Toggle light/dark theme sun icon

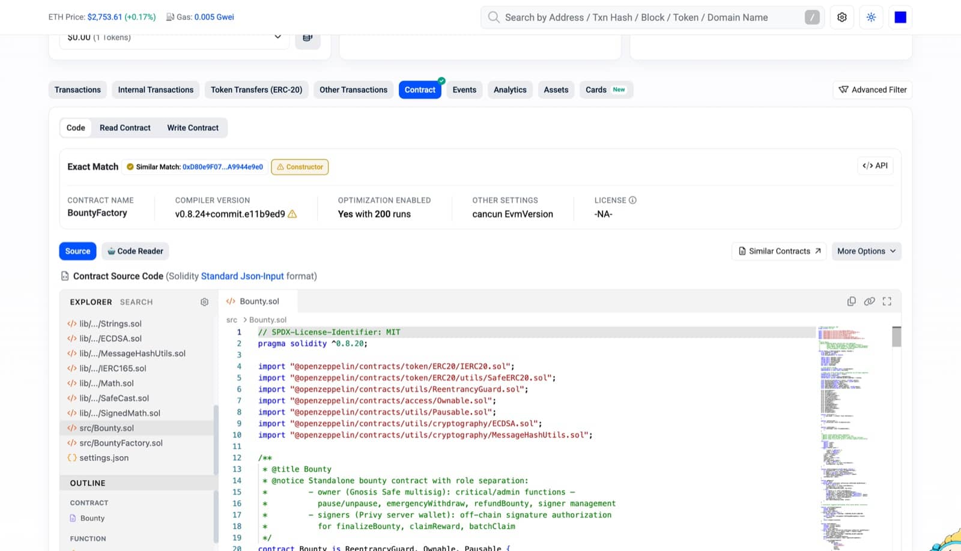tap(871, 17)
